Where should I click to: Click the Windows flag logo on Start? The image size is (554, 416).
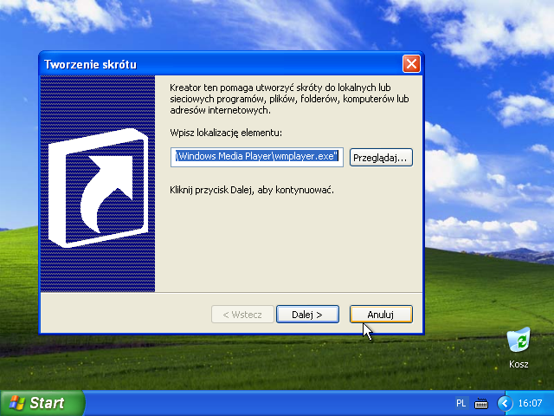(16, 403)
